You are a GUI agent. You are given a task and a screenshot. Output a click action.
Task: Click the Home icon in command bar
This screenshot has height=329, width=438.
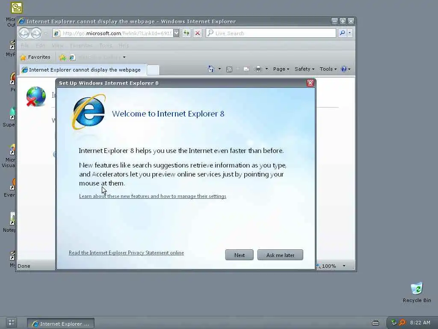tap(211, 69)
